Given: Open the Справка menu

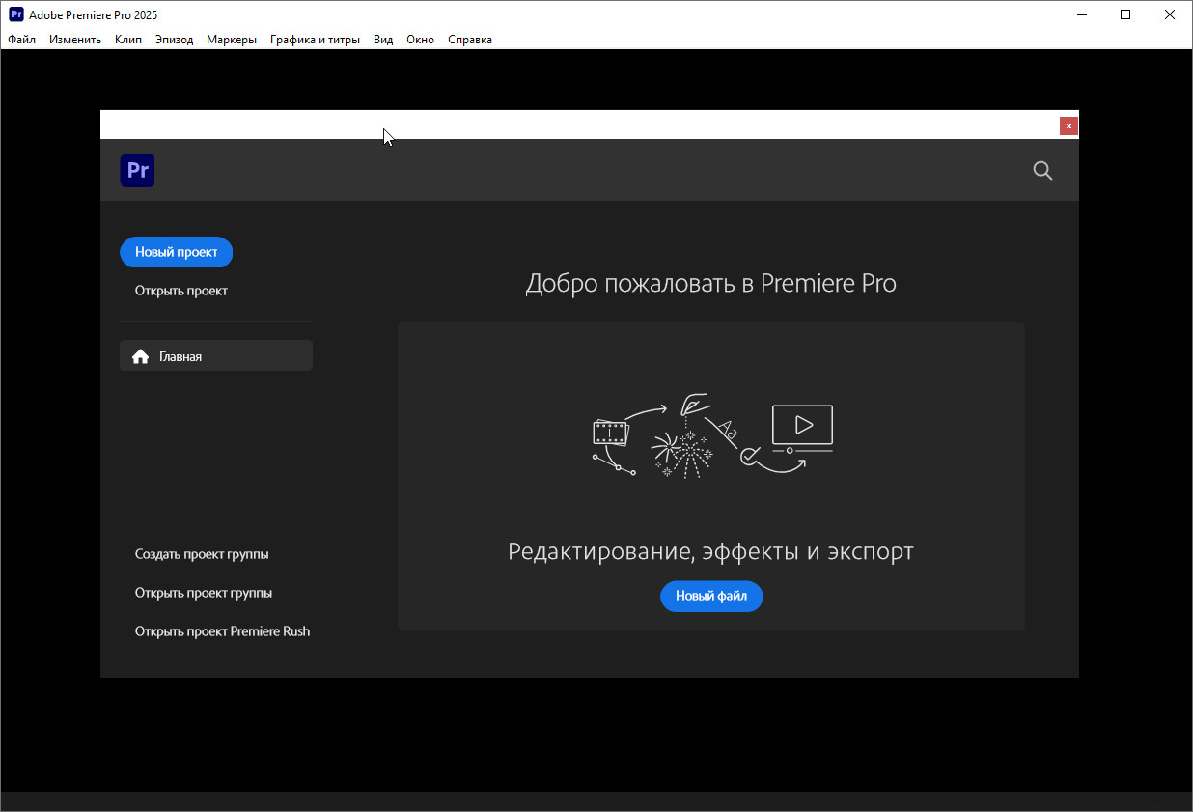Looking at the screenshot, I should [470, 40].
